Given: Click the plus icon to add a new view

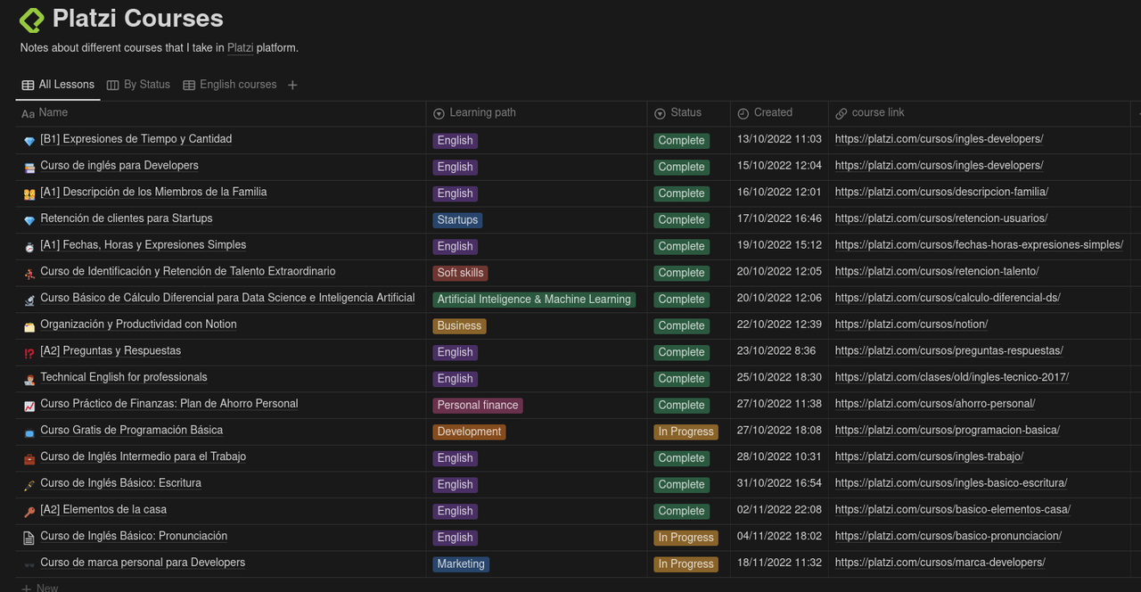Looking at the screenshot, I should tap(292, 85).
